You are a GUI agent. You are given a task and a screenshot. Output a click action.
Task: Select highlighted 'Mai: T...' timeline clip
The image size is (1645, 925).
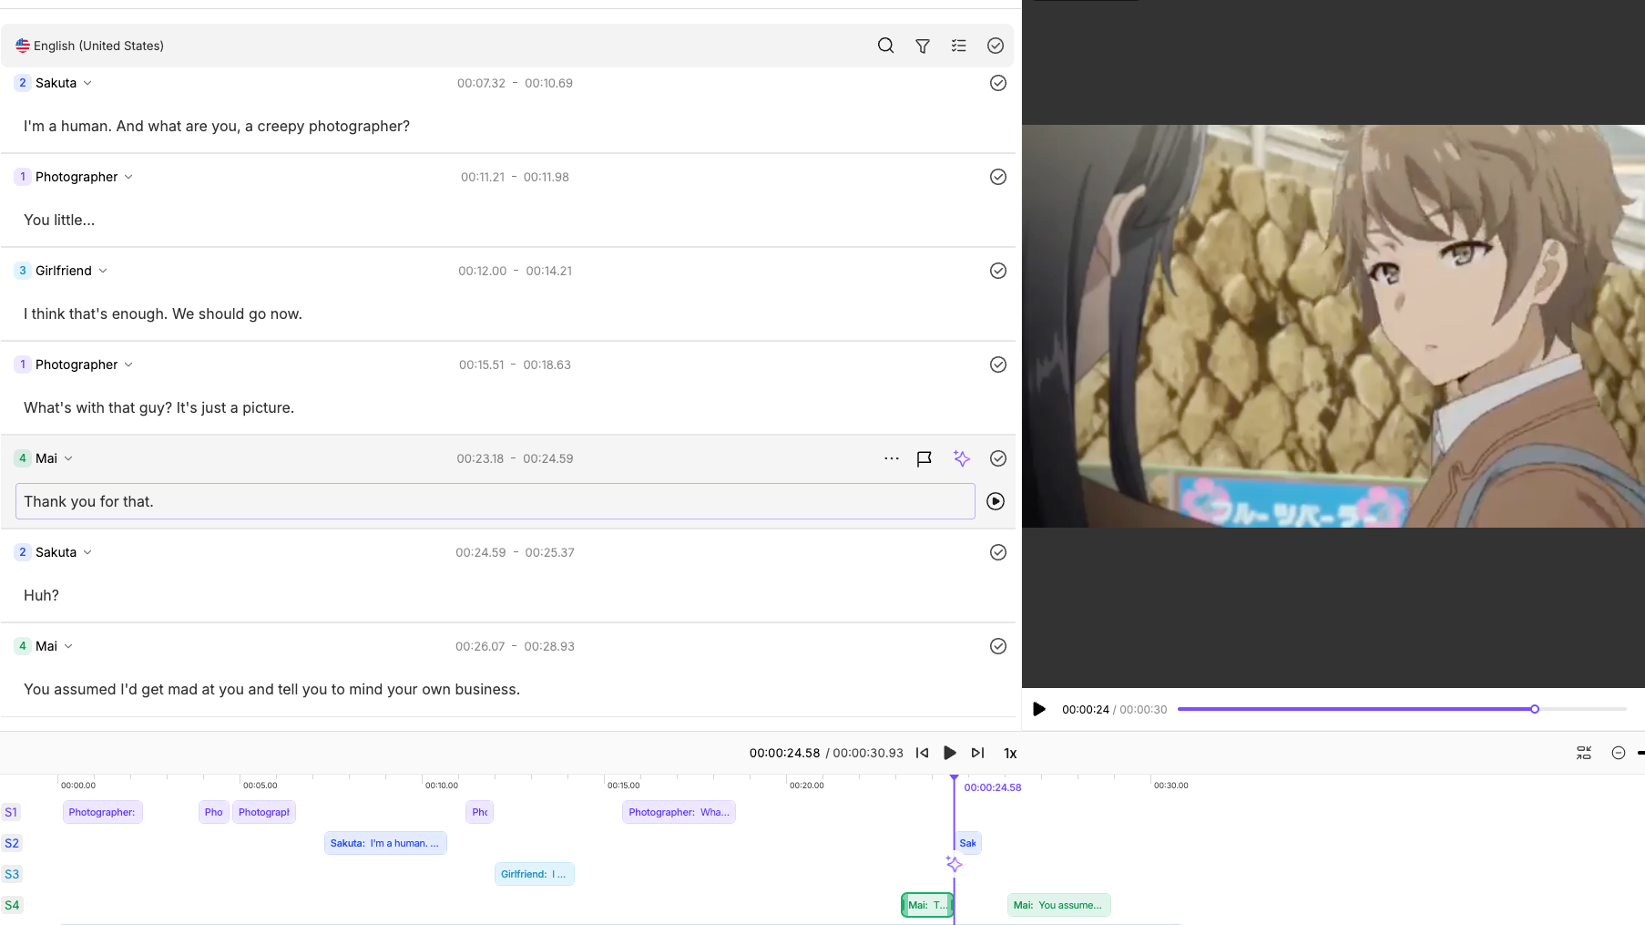click(927, 905)
